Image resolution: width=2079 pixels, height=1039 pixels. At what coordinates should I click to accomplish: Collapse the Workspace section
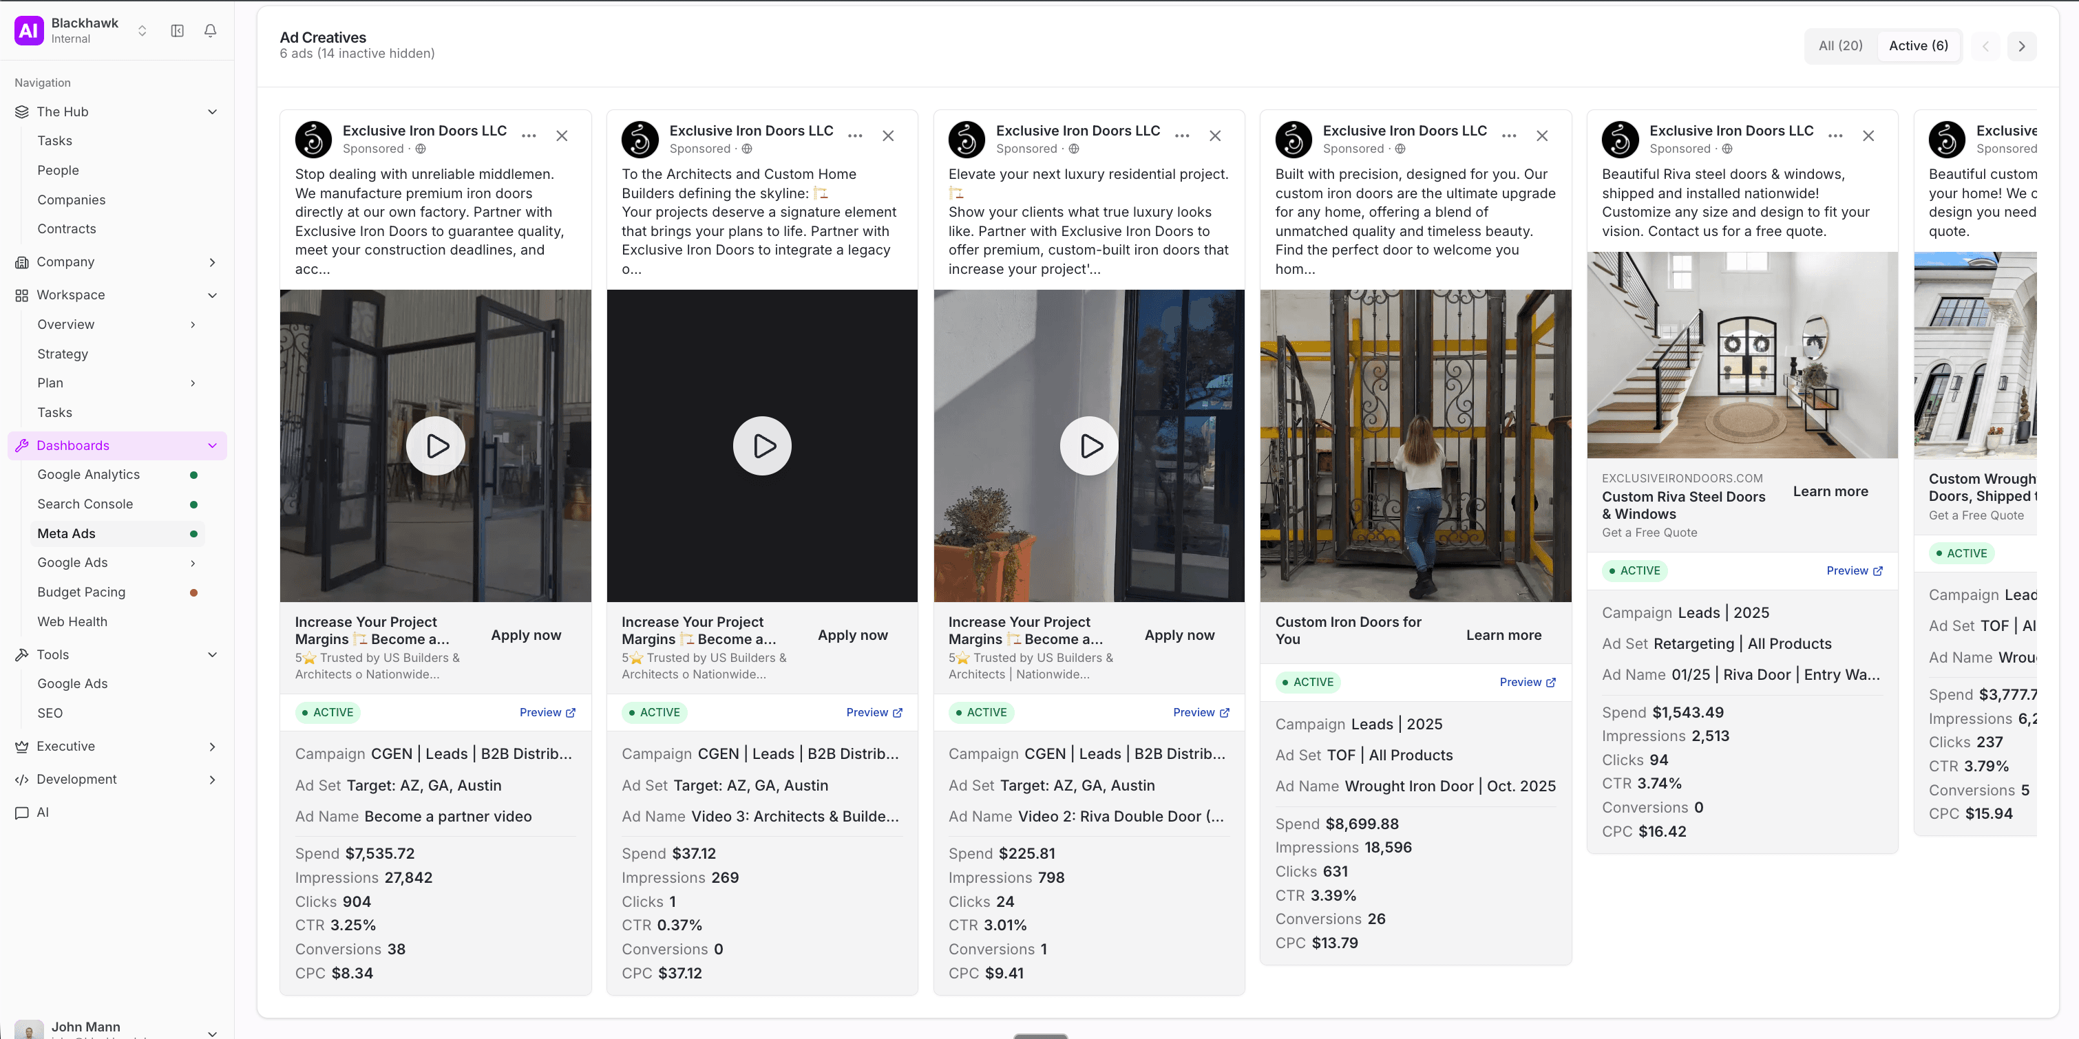point(212,295)
